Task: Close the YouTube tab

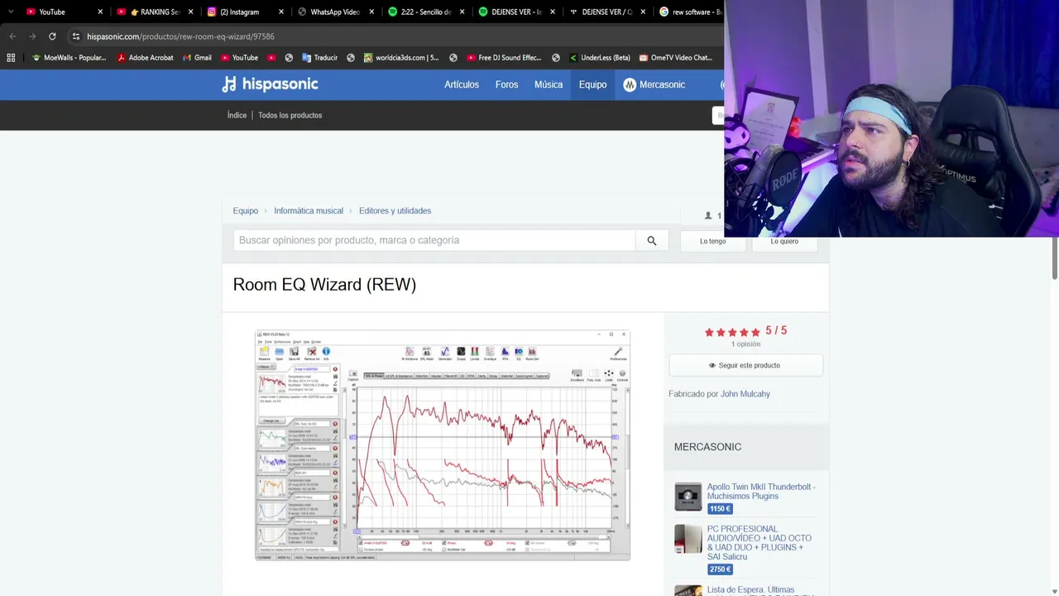Action: 100,12
